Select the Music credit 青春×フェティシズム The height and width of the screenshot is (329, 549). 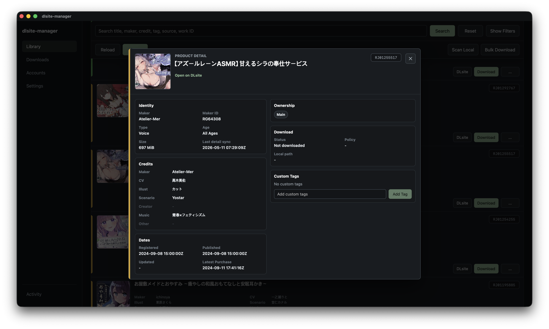pyautogui.click(x=189, y=215)
